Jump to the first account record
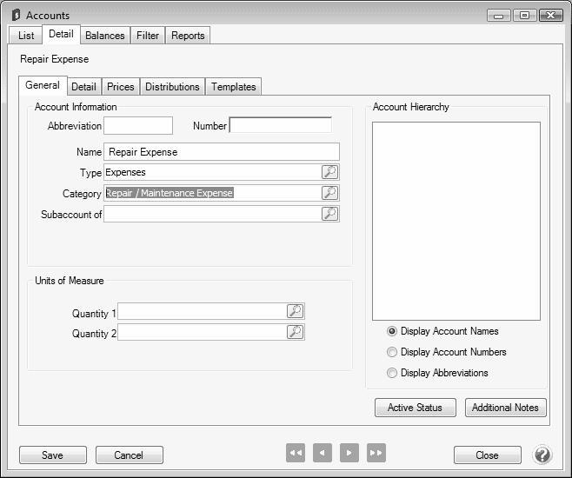Screen dimensions: 572x478 [x=296, y=453]
